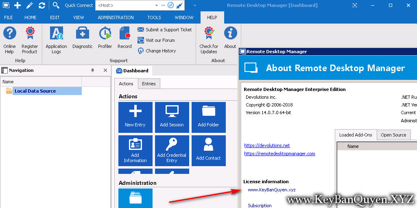Click the Record button in Support group

124,38
